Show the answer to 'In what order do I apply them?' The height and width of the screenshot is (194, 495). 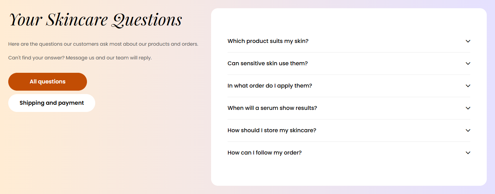point(349,86)
